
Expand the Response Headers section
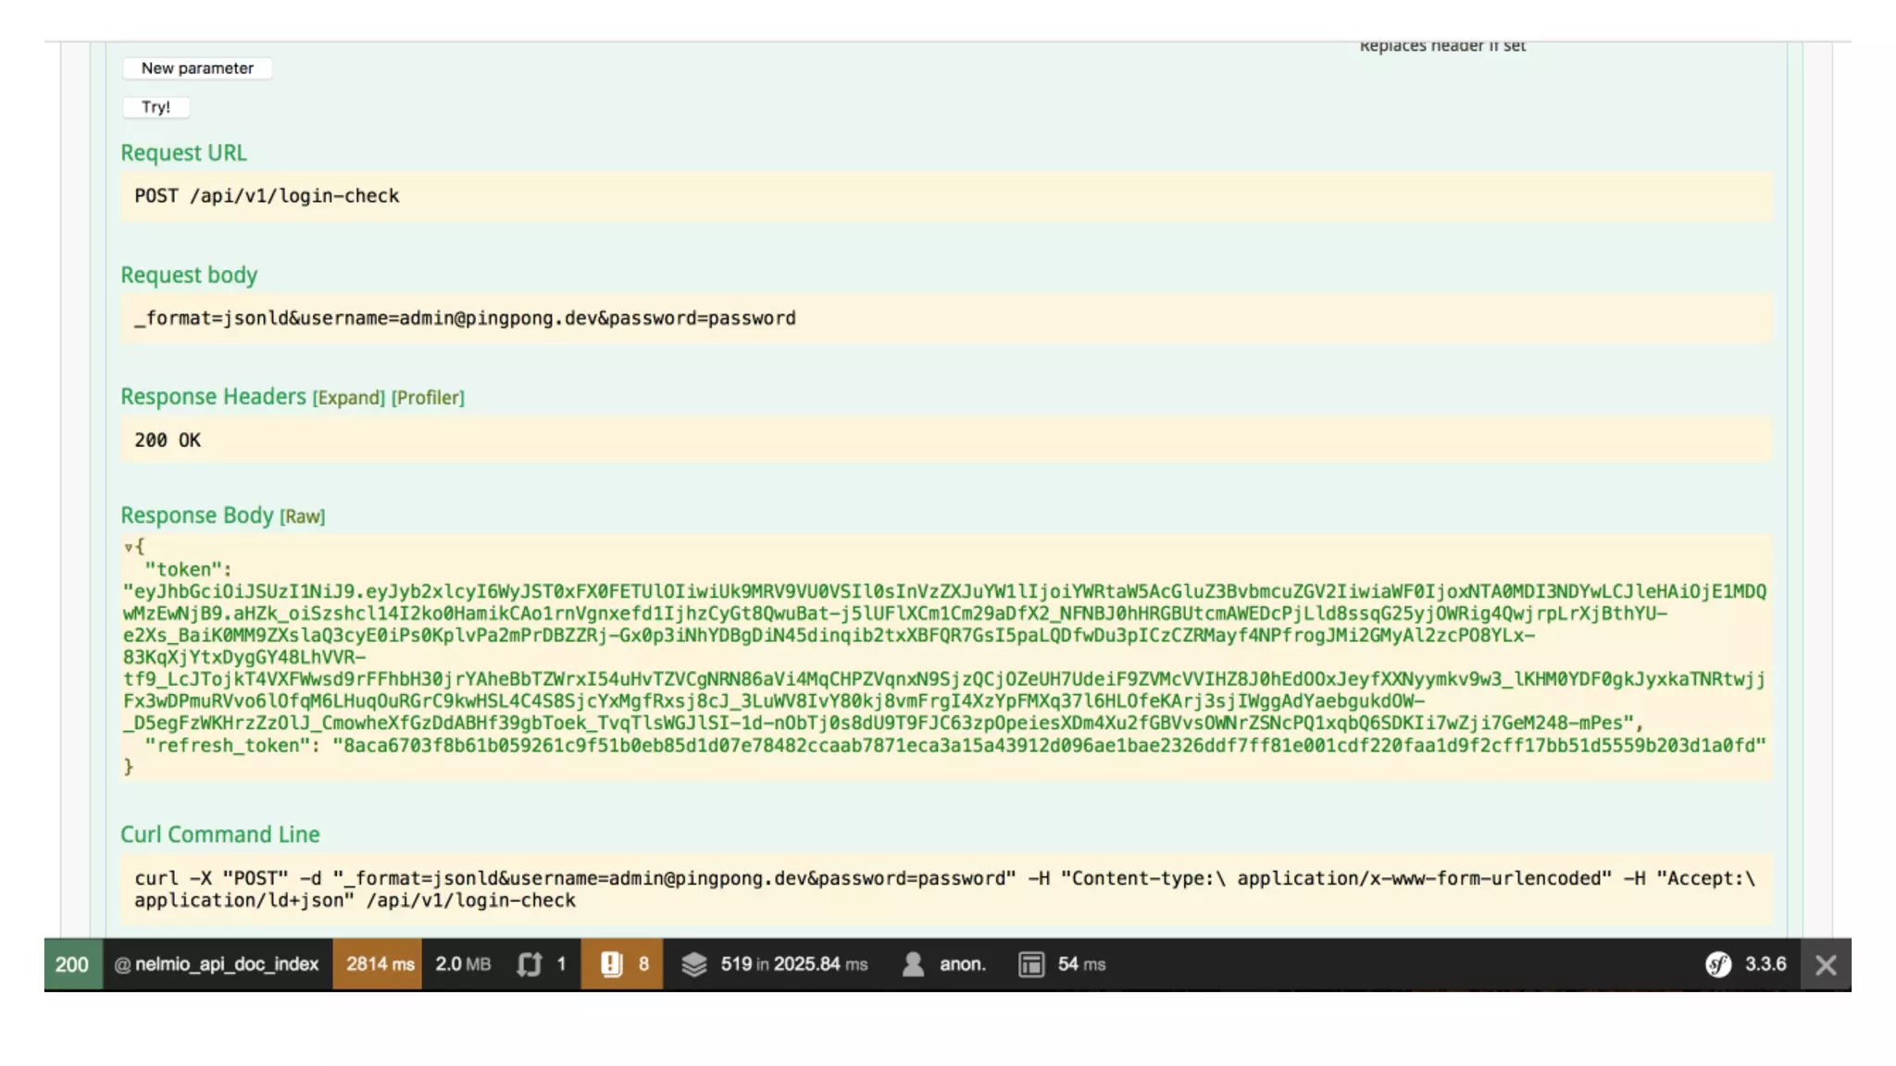click(x=349, y=398)
